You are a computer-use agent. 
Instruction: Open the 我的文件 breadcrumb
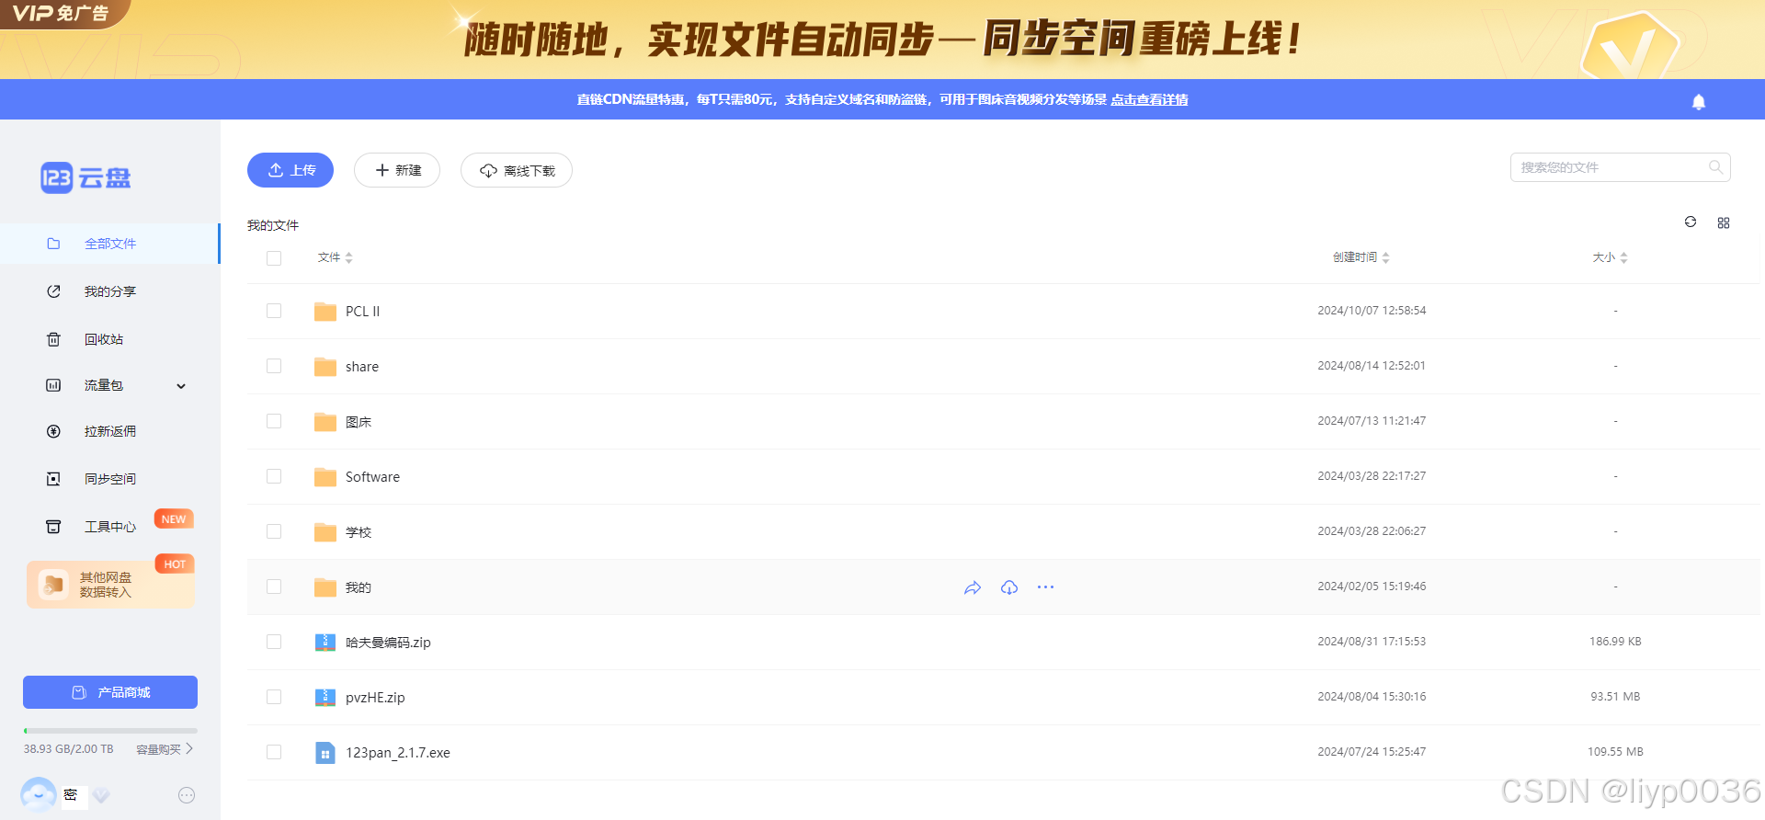(x=273, y=225)
